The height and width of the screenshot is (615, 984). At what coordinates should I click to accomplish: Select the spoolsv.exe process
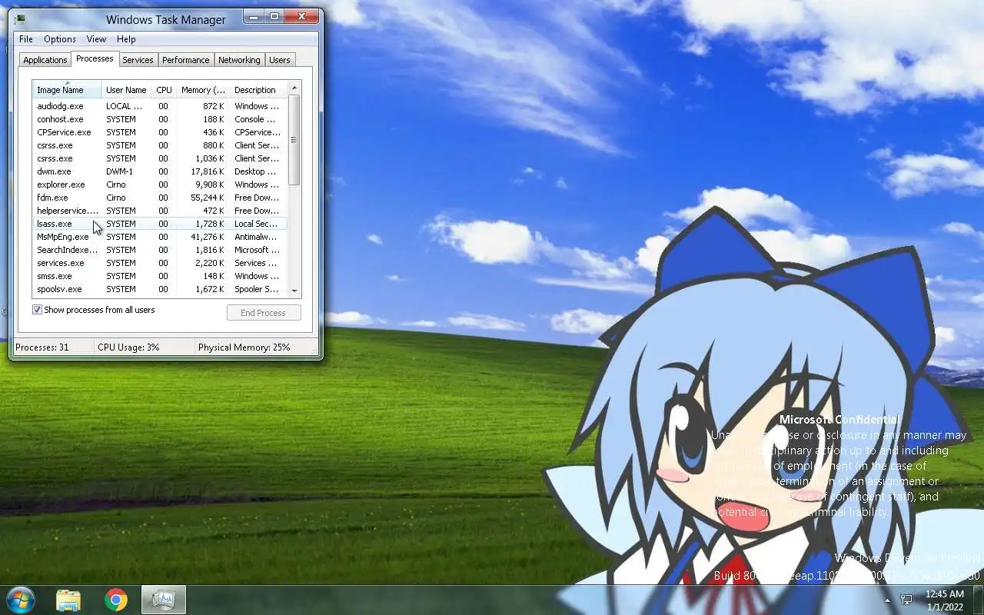(x=160, y=289)
